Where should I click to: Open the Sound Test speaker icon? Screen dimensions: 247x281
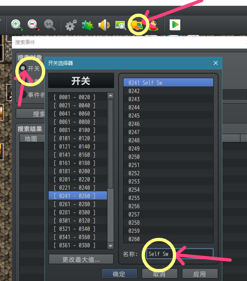point(104,25)
